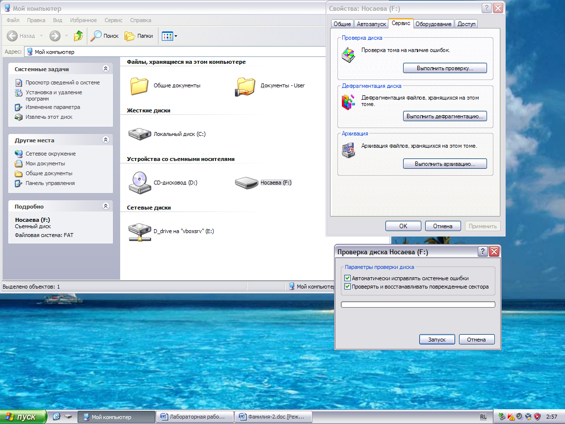Screen dimensions: 565x424
Task: Open the Правка menu
Action: tap(36, 20)
